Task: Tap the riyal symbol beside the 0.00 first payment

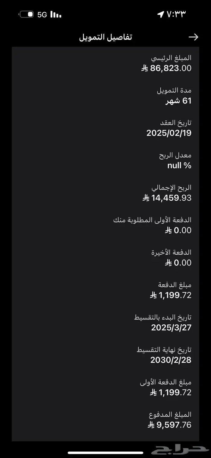Action: point(168,231)
